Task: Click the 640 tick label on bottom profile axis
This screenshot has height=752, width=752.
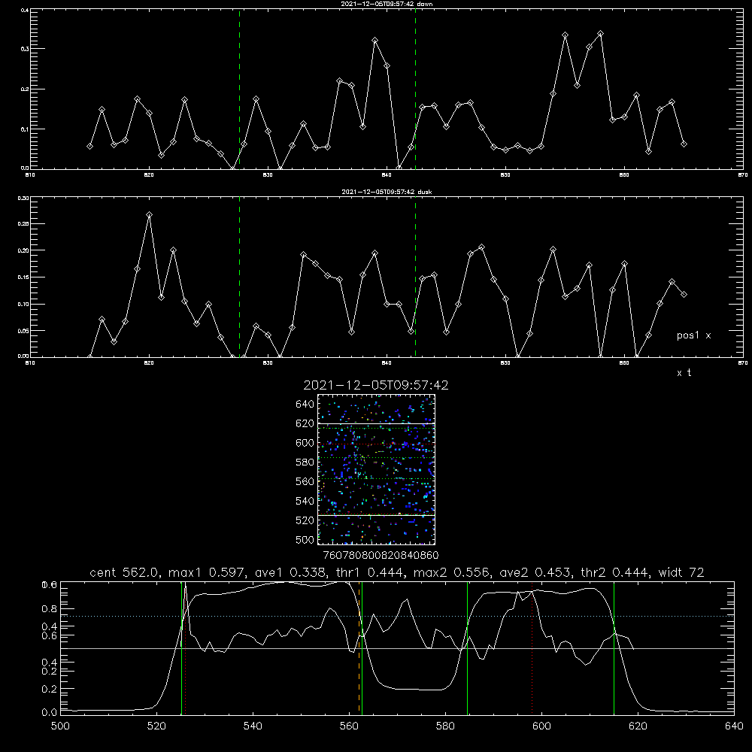Action: [x=734, y=726]
